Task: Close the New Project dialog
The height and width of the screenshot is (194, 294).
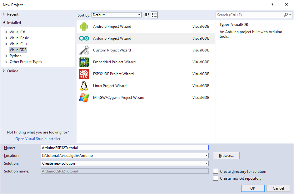Action: 287,5
